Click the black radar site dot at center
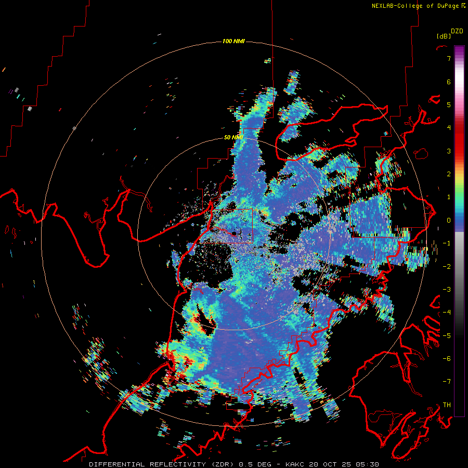 coord(235,233)
